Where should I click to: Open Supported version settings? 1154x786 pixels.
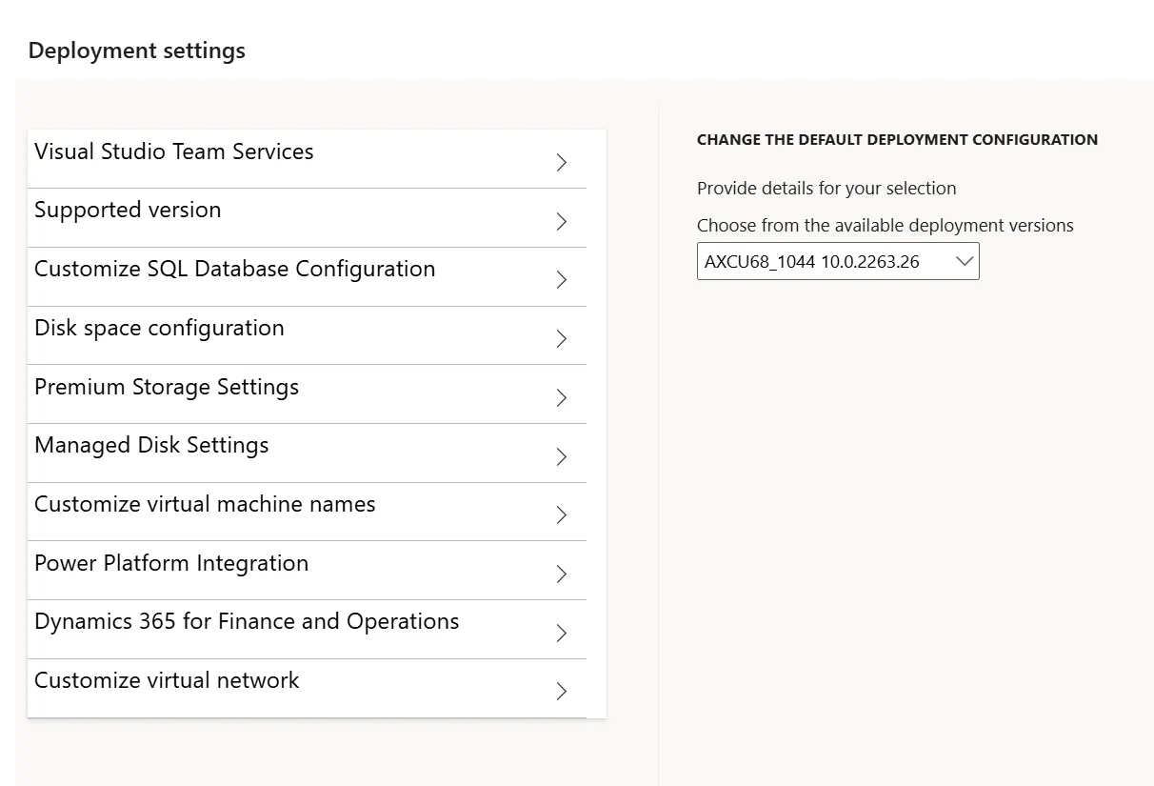point(307,218)
